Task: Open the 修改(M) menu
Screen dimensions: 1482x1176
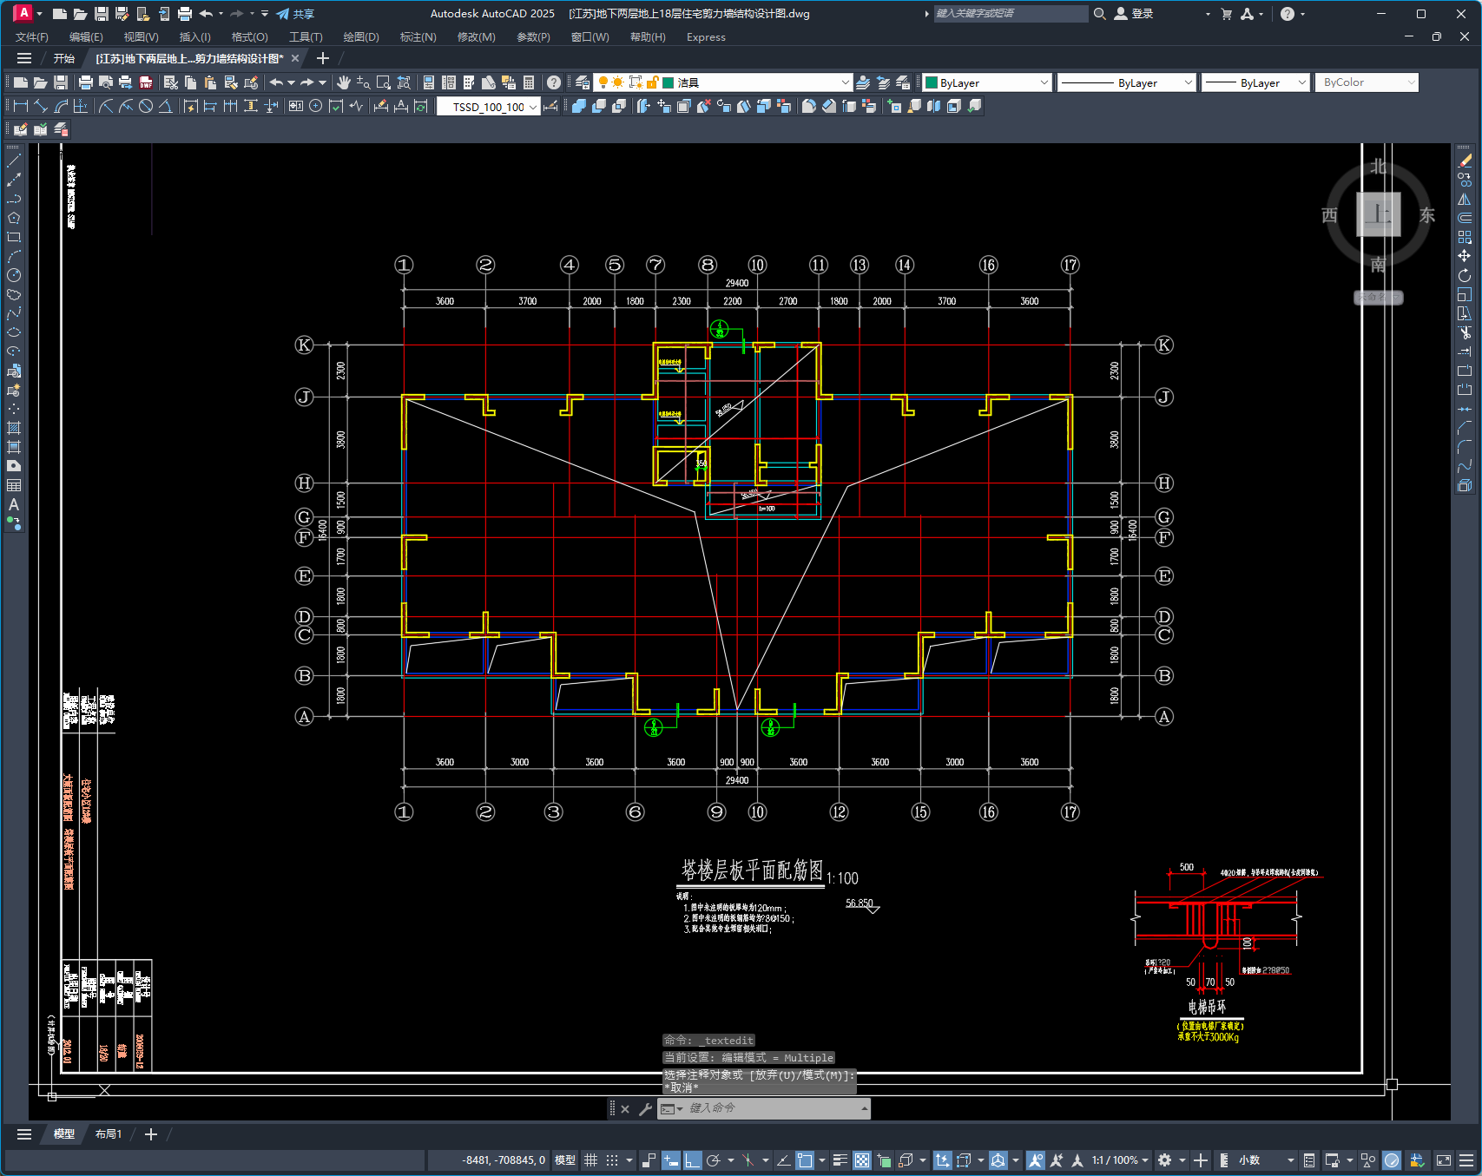Action: pos(476,37)
